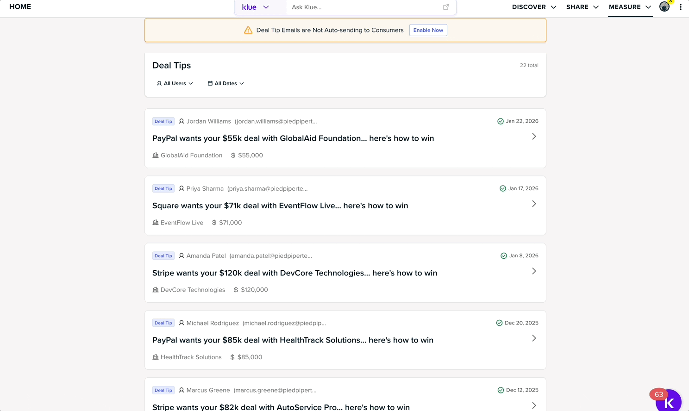This screenshot has height=411, width=689.
Task: Open the Ask Klue external link icon
Action: coord(446,7)
